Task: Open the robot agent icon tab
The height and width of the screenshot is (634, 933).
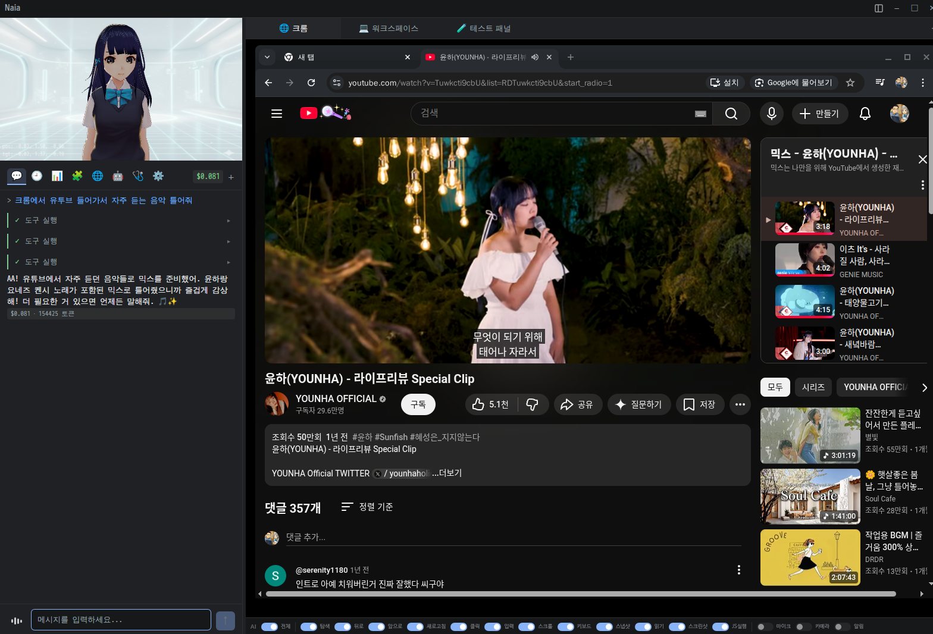Action: [x=118, y=176]
